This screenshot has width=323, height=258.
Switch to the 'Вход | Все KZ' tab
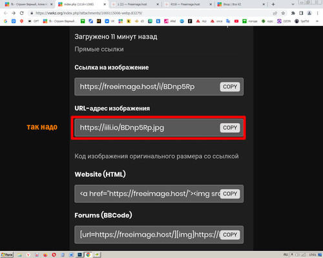coord(241,5)
